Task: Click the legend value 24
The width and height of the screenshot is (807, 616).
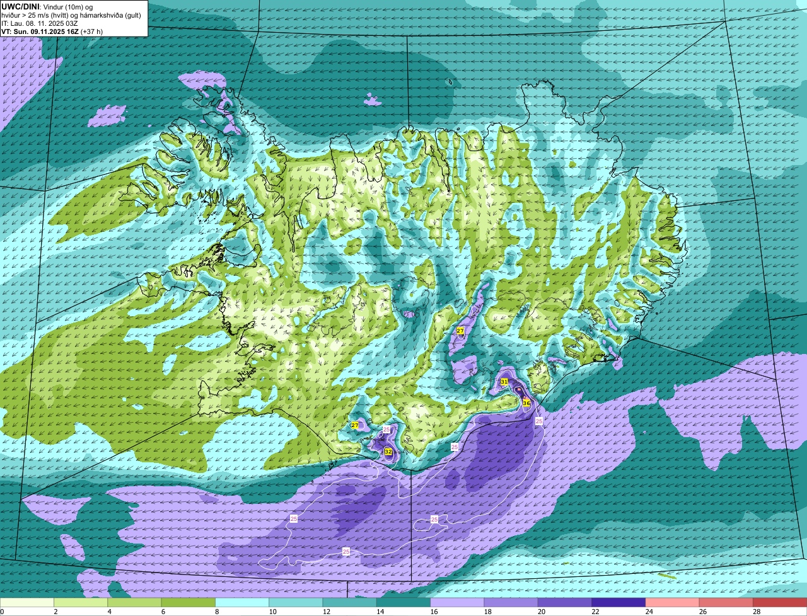Action: pyautogui.click(x=649, y=612)
